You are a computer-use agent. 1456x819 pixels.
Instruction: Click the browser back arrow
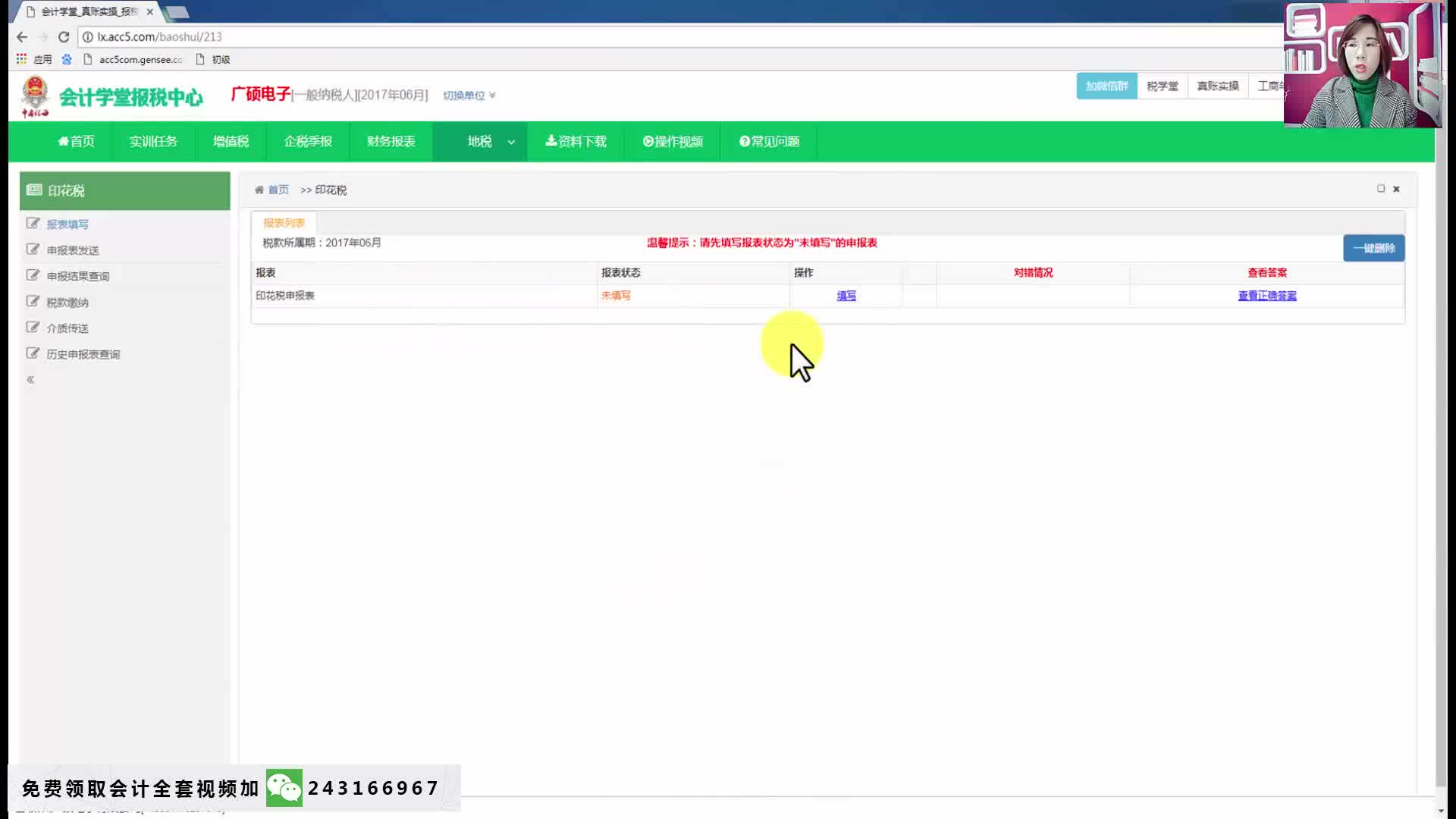(22, 36)
